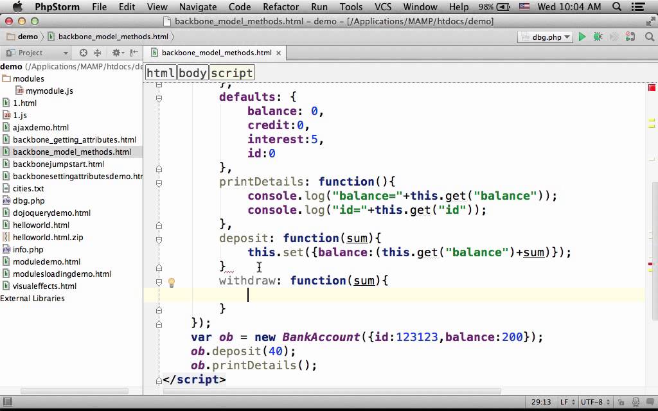This screenshot has height=411, width=658.
Task: Open the Tools menu
Action: pyautogui.click(x=351, y=6)
